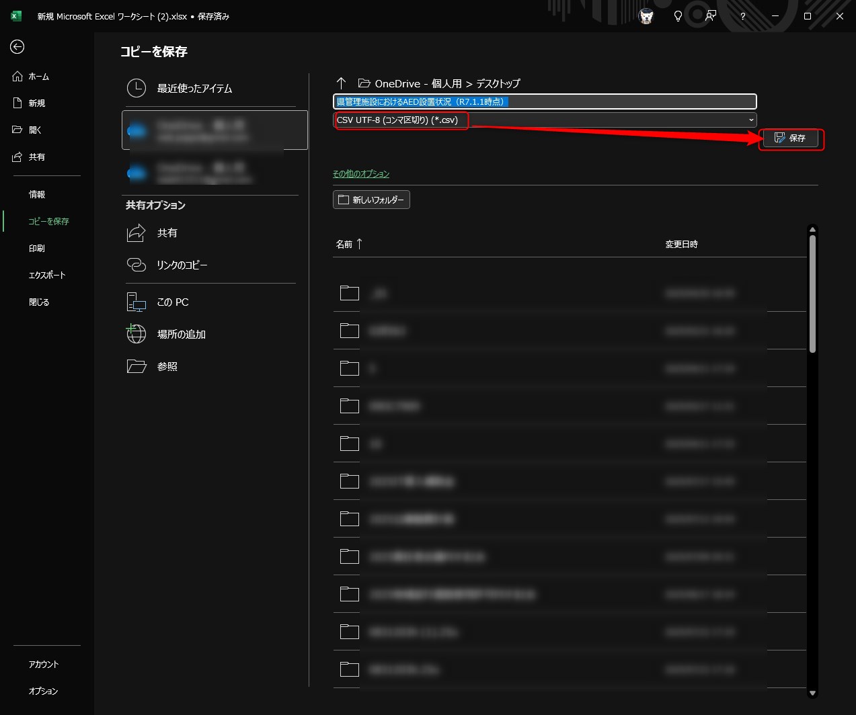Open the 情報 menu item
856x715 pixels.
pyautogui.click(x=37, y=194)
